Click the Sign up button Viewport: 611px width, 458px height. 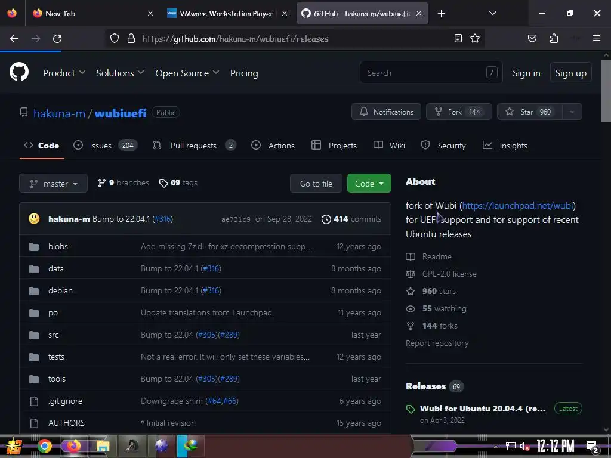570,72
